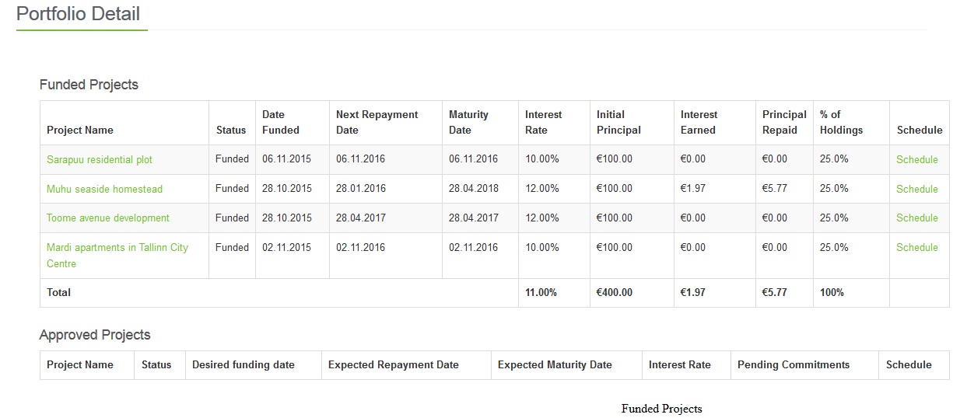Image resolution: width=960 pixels, height=418 pixels.
Task: Click the Interest Earned column header
Action: 699,122
